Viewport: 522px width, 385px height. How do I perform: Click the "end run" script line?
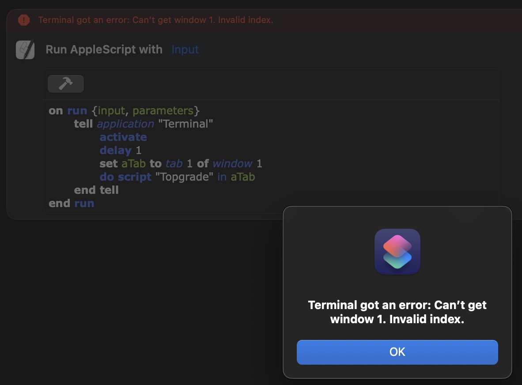coord(71,203)
